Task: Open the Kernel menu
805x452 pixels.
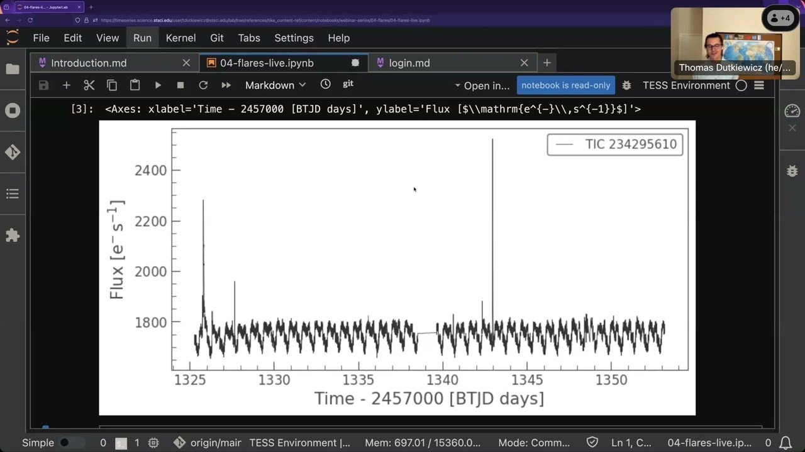Action: (x=180, y=38)
